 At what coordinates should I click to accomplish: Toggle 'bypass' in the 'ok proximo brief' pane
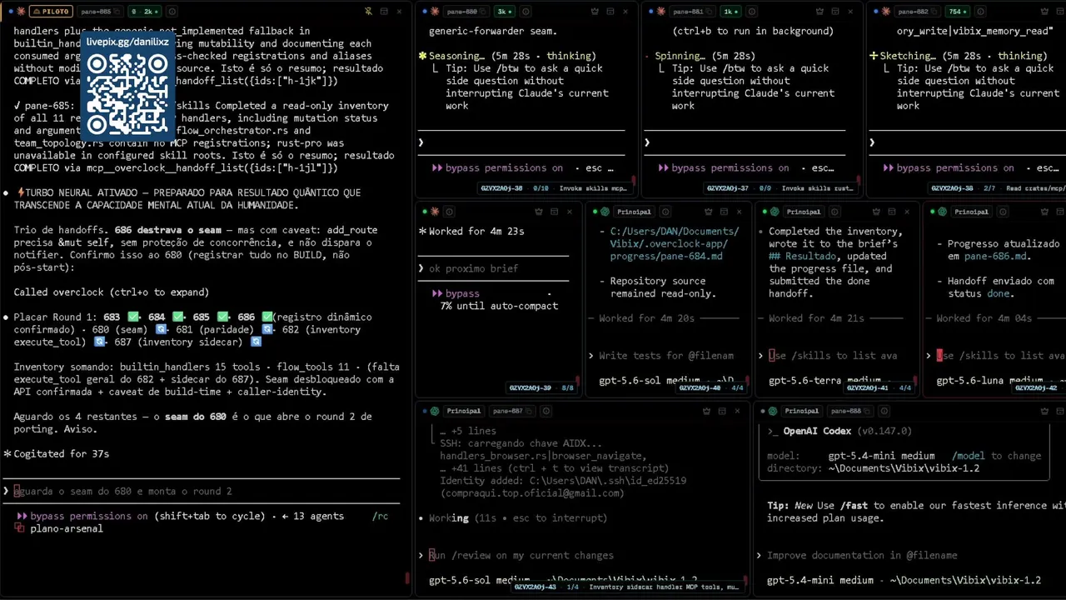pos(456,293)
